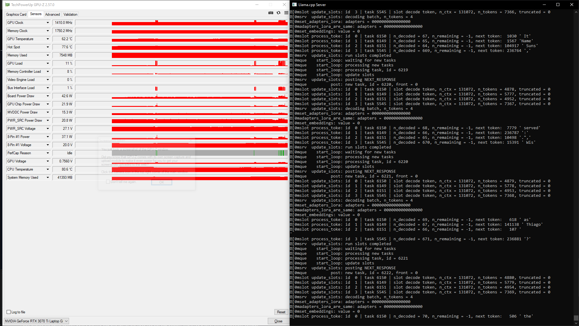Open the PerfCap Reason sensor dropdown
This screenshot has height=326, width=579.
(x=48, y=153)
